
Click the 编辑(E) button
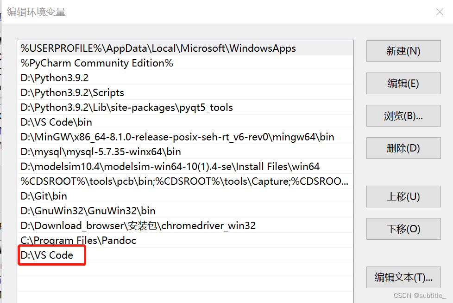[403, 83]
